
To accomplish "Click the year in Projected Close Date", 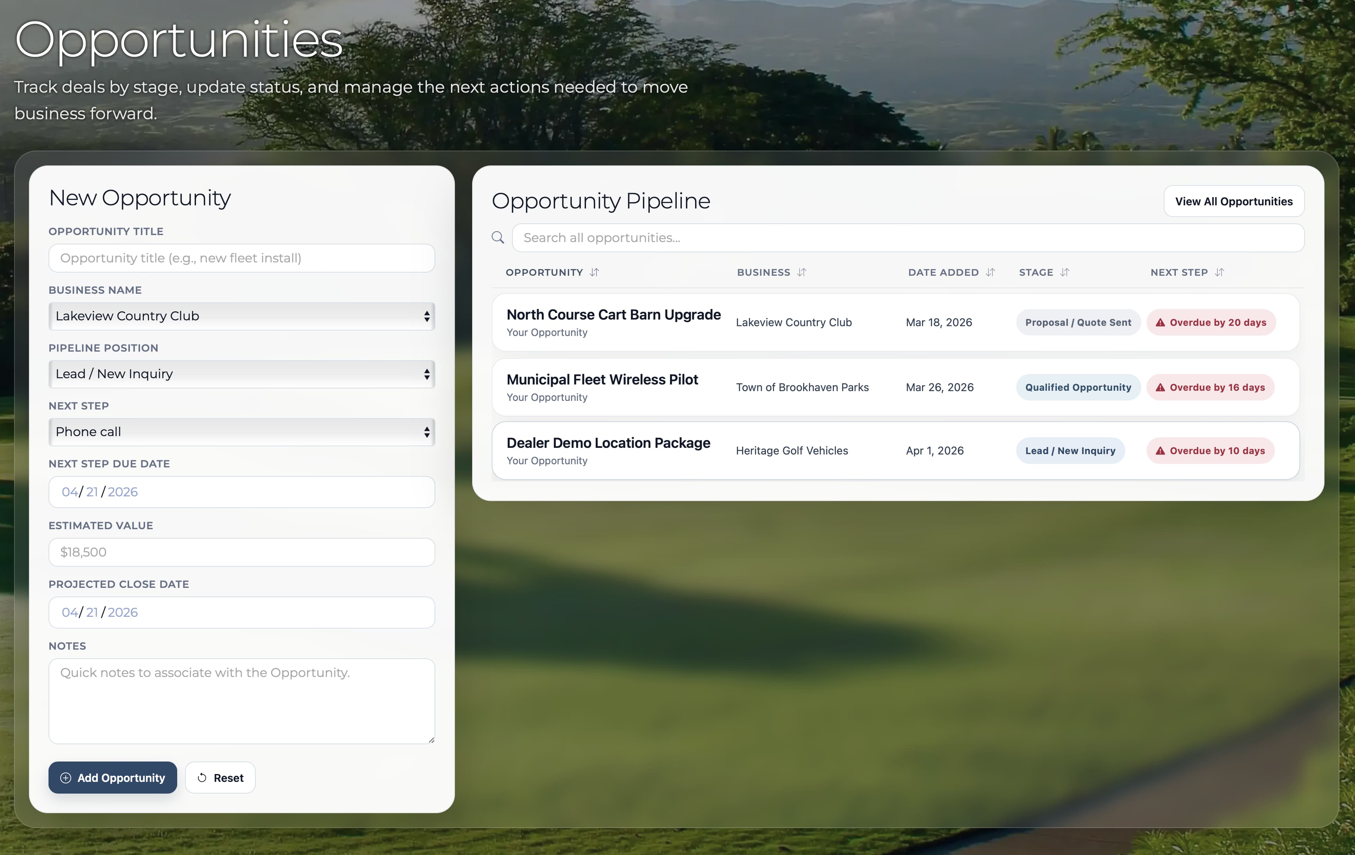I will pos(123,613).
